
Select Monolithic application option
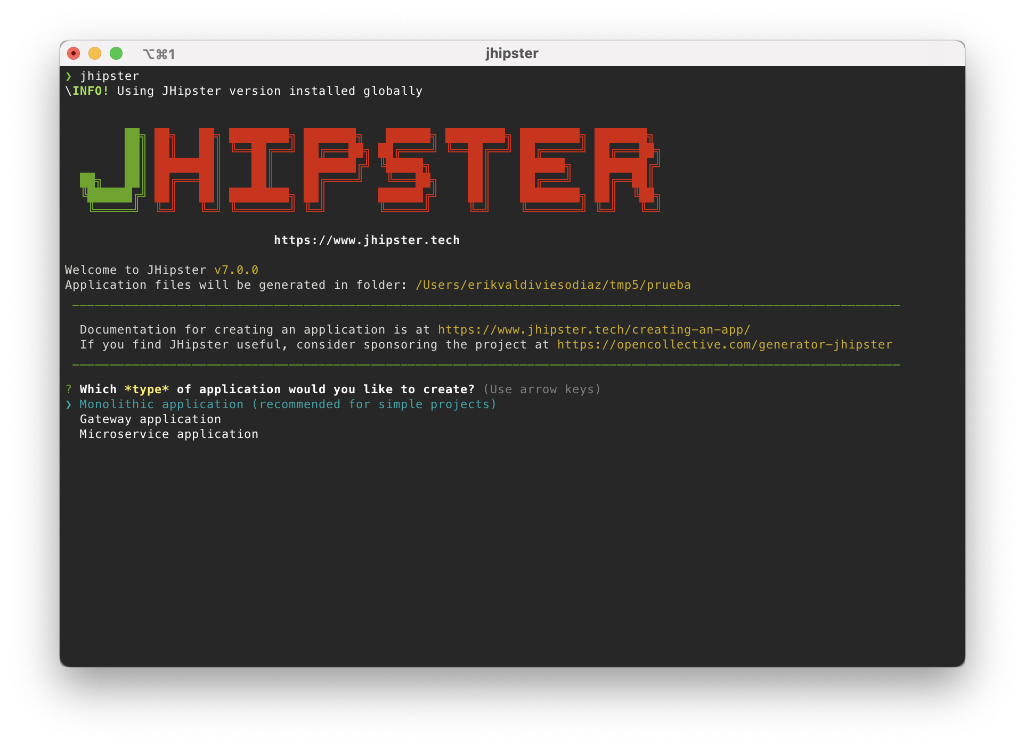tap(288, 404)
